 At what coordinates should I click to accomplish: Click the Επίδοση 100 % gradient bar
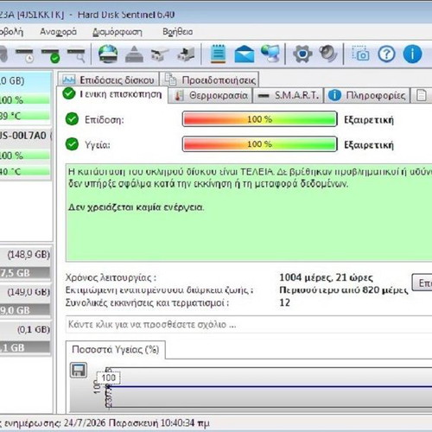[x=259, y=119]
